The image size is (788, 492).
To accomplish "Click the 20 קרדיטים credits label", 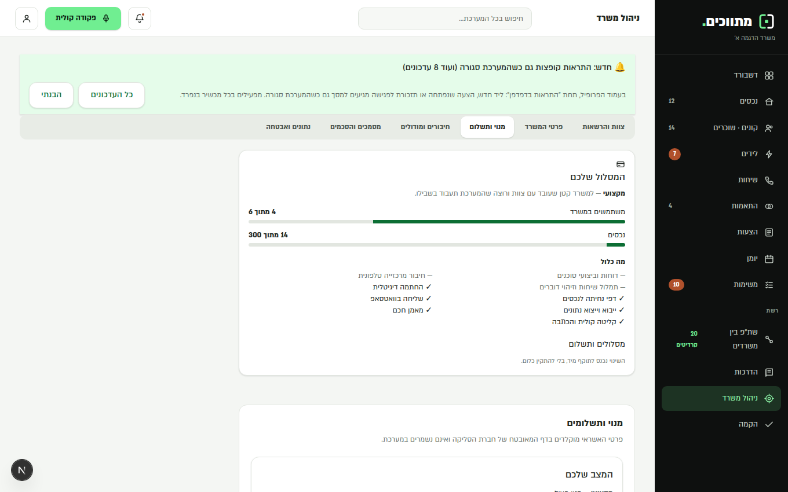I will coord(687,339).
